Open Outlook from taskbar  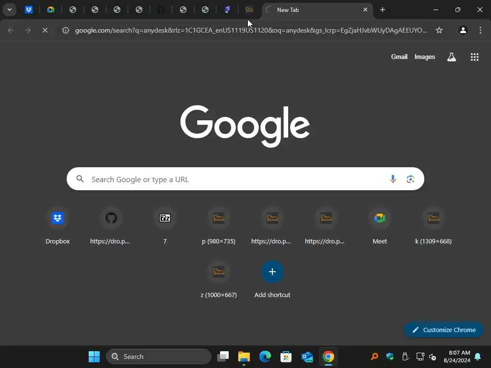(x=307, y=356)
